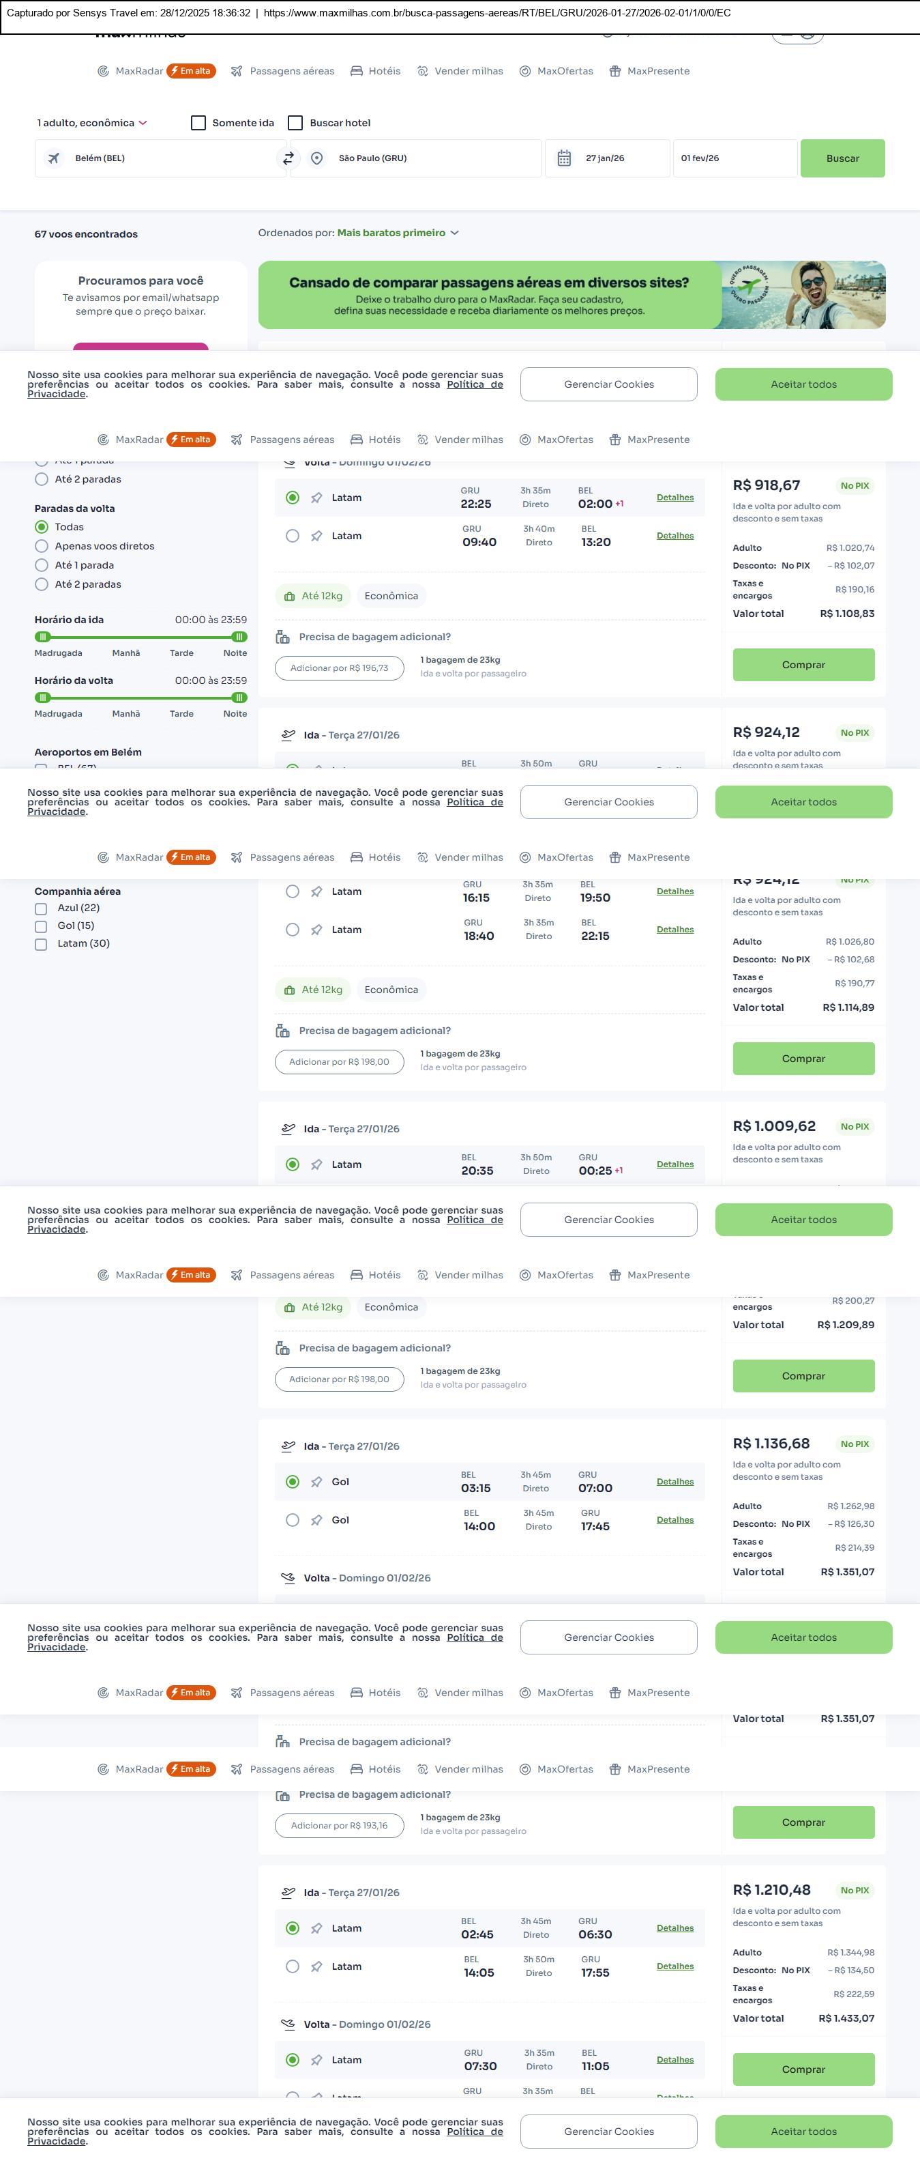
Task: Show Detalhes for the Gol 14:00 flight
Action: (x=675, y=1519)
